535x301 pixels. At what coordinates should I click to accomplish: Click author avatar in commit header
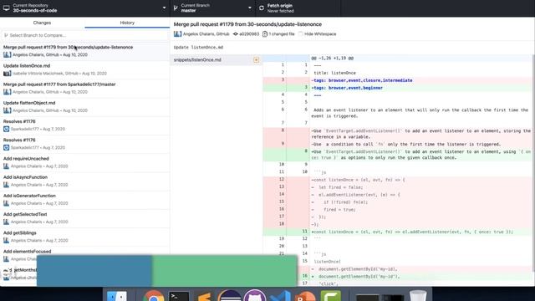click(177, 34)
